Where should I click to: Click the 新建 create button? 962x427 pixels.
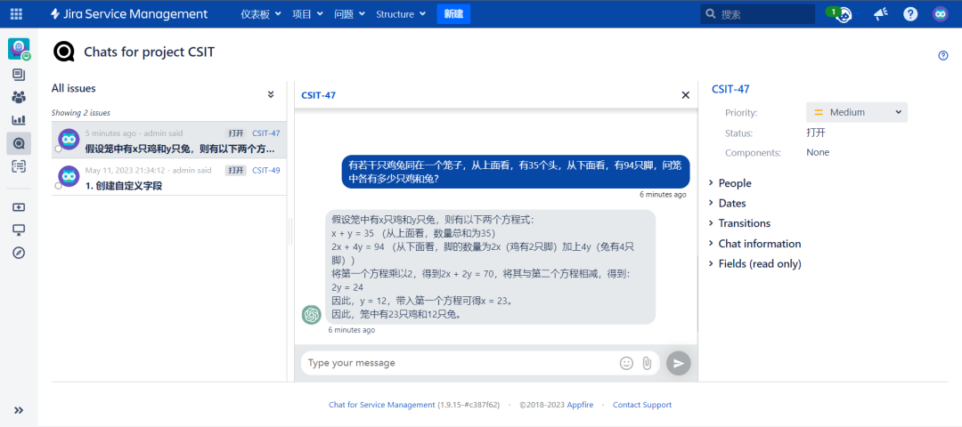pyautogui.click(x=453, y=14)
